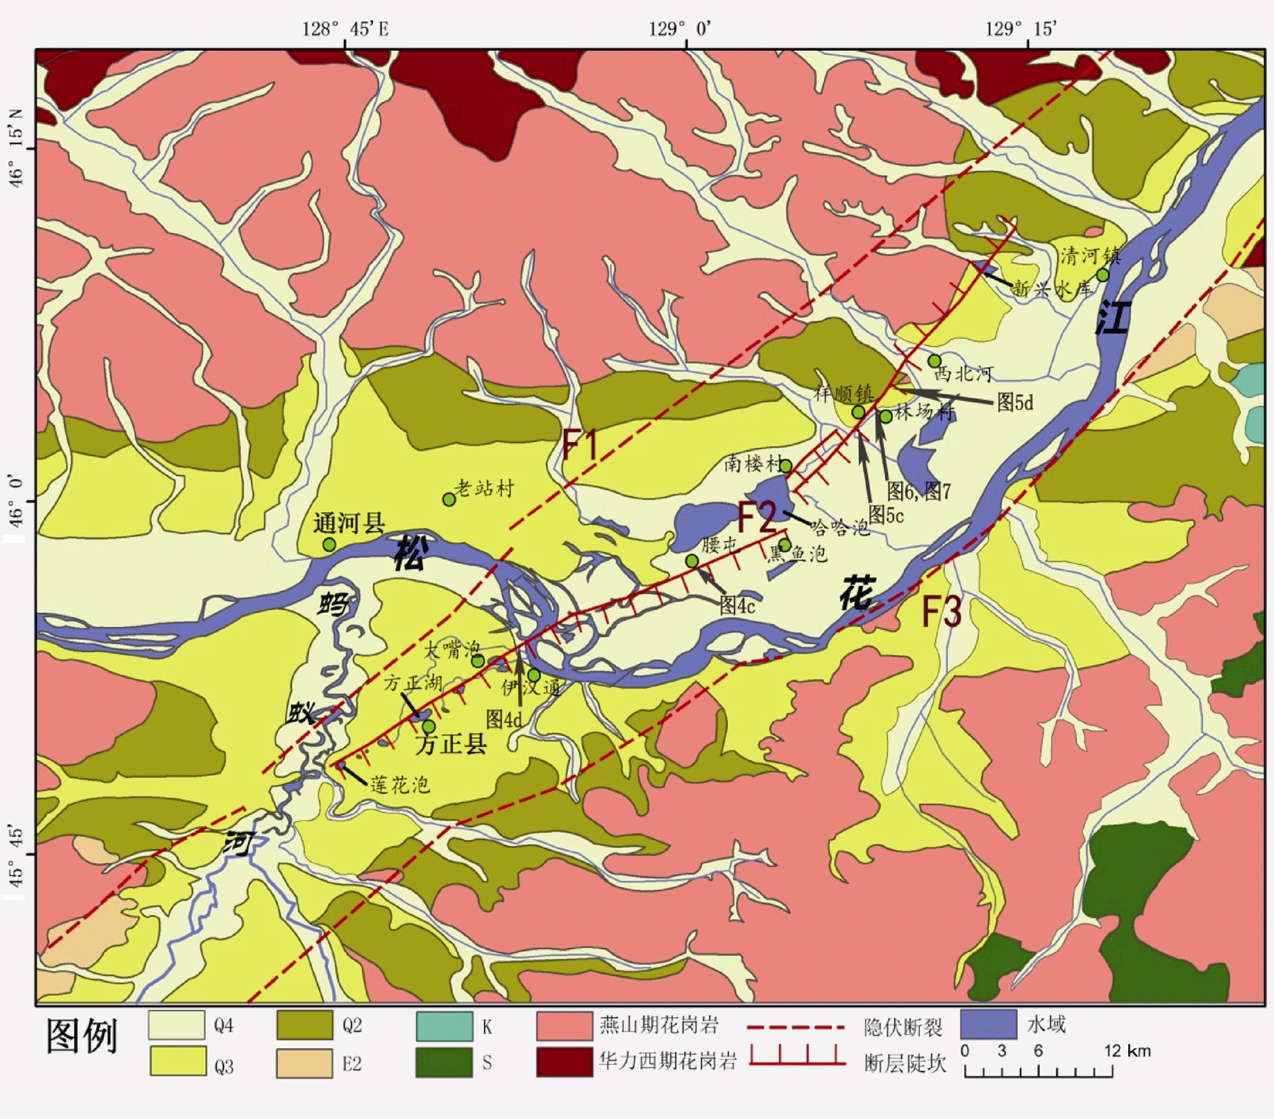Click the green marker for 林场村
This screenshot has width=1274, height=1119.
click(x=886, y=416)
